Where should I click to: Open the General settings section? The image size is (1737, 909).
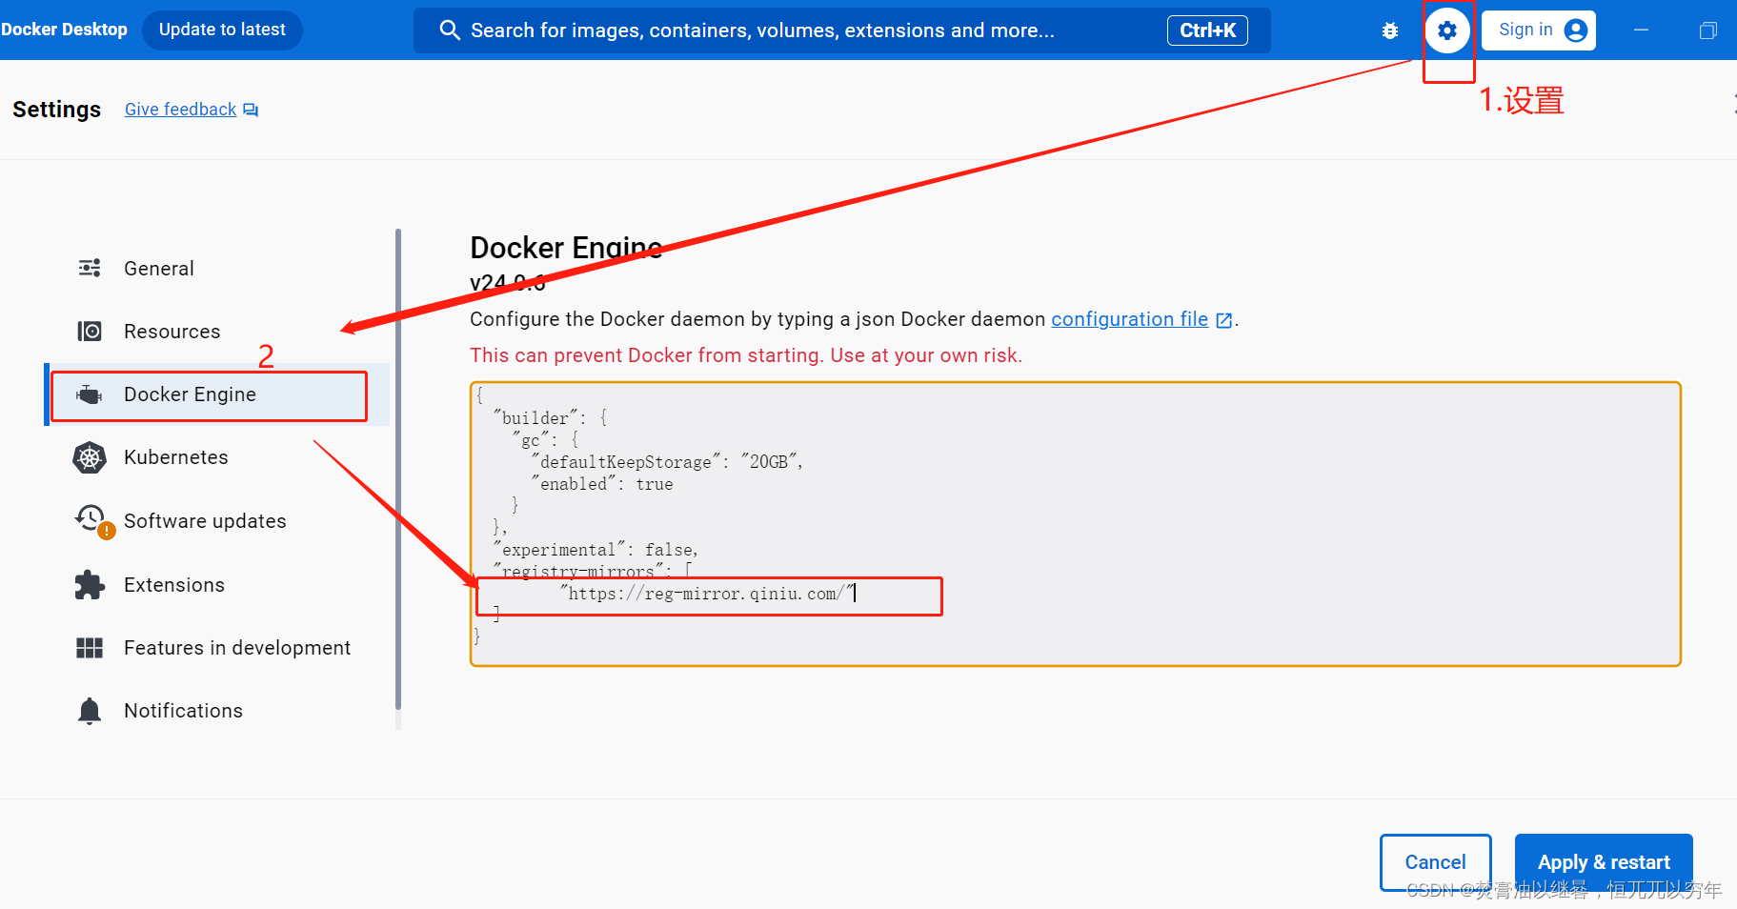point(158,268)
